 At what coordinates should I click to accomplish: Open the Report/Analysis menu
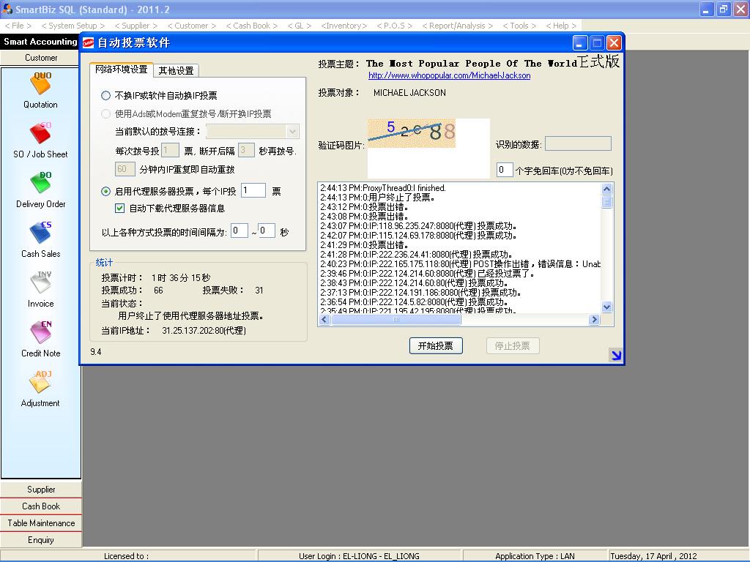(456, 26)
